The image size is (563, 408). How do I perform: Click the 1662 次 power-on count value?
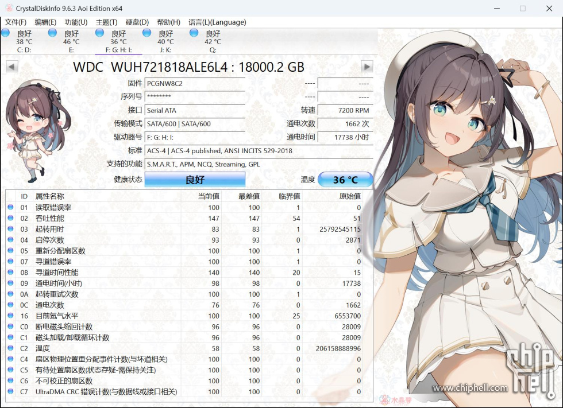coord(345,124)
